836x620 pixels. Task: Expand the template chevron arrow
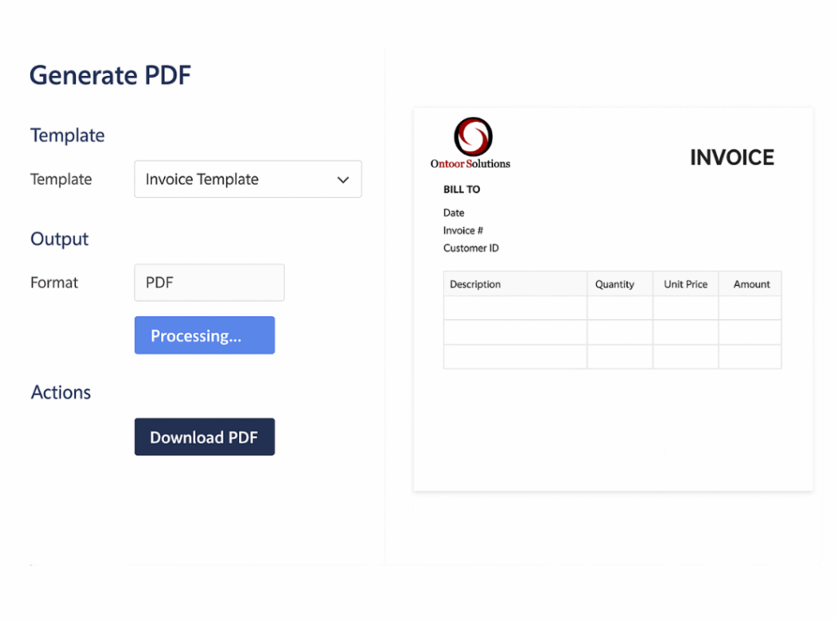343,180
